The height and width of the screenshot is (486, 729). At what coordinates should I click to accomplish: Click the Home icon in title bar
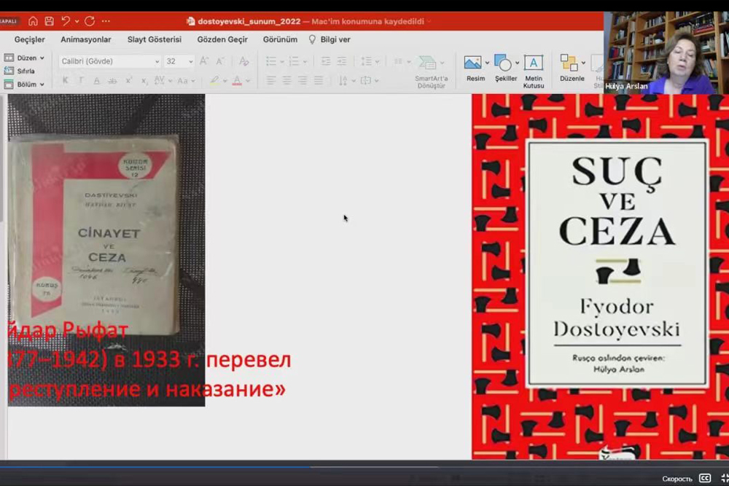tap(33, 21)
